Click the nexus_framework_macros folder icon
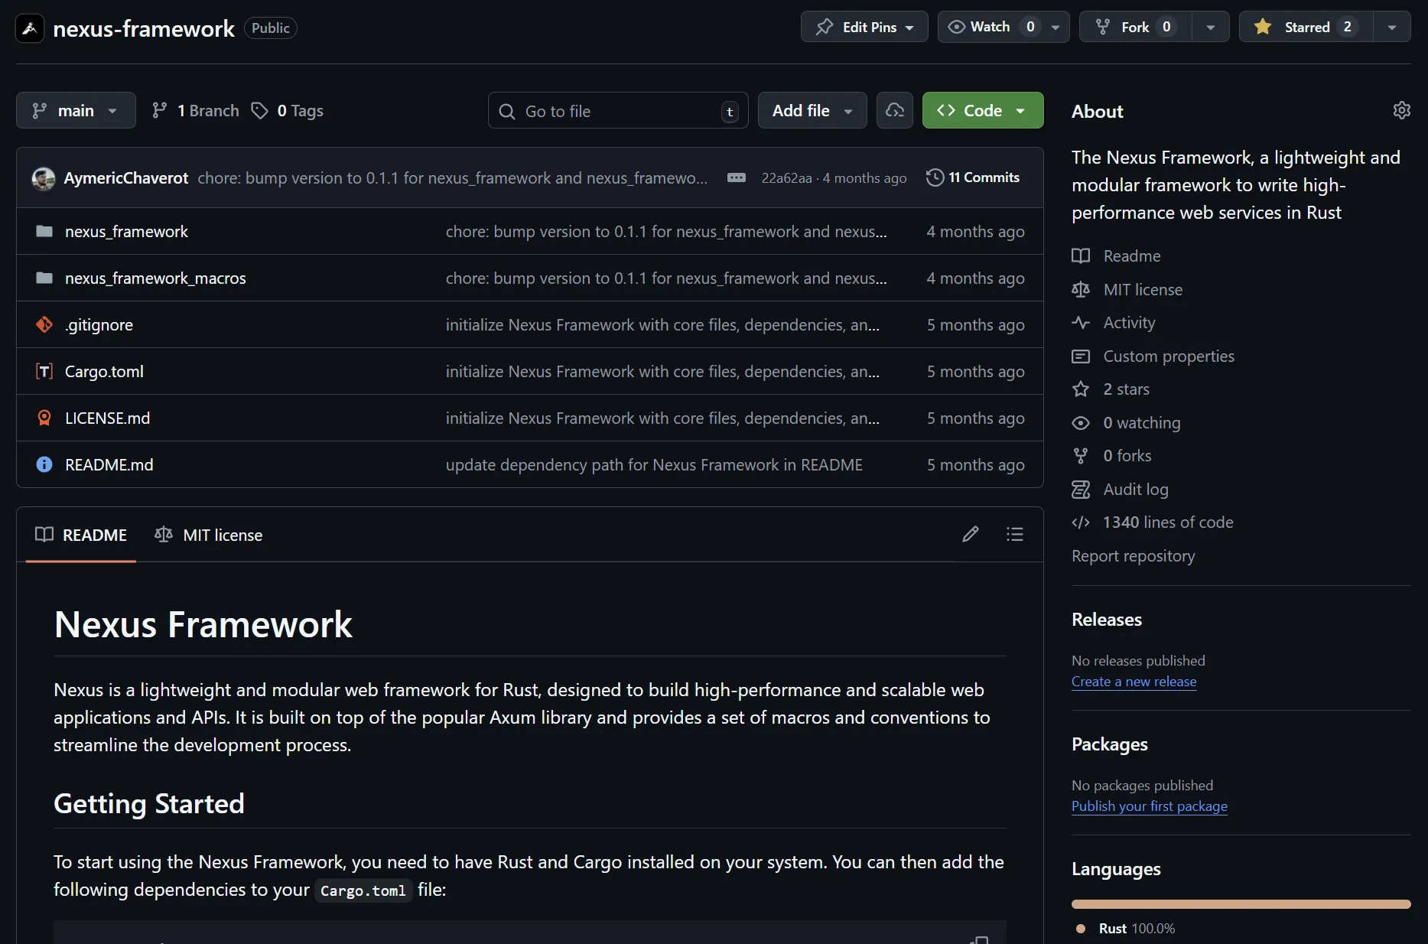This screenshot has height=944, width=1428. coord(44,278)
